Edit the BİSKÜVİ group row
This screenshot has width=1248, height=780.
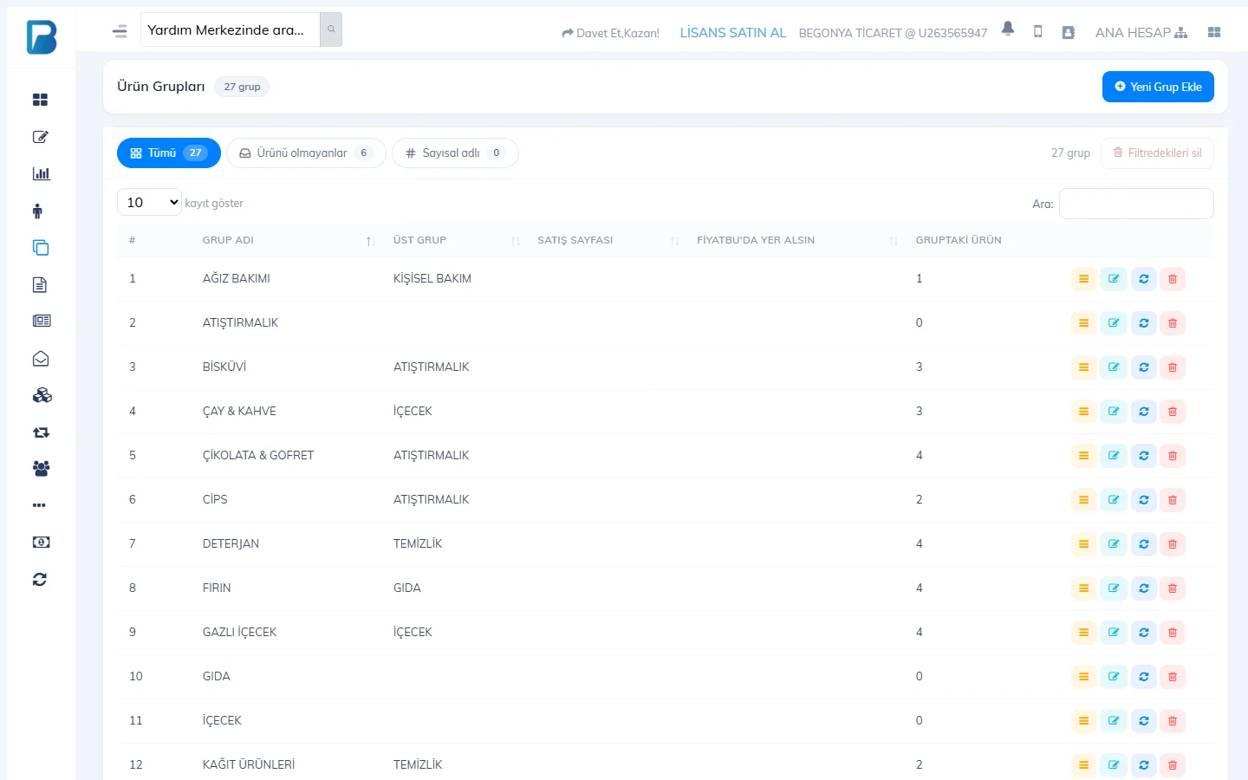click(1114, 367)
